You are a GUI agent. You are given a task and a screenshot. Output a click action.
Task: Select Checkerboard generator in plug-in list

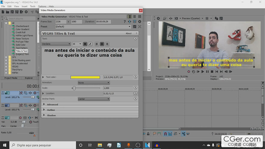(x=22, y=26)
